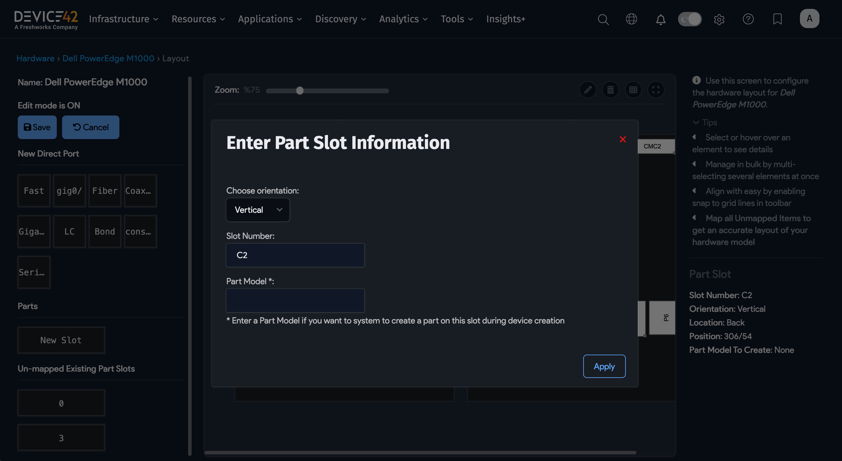The width and height of the screenshot is (842, 461).
Task: Enable snap to grid via the grid icon
Action: click(633, 89)
